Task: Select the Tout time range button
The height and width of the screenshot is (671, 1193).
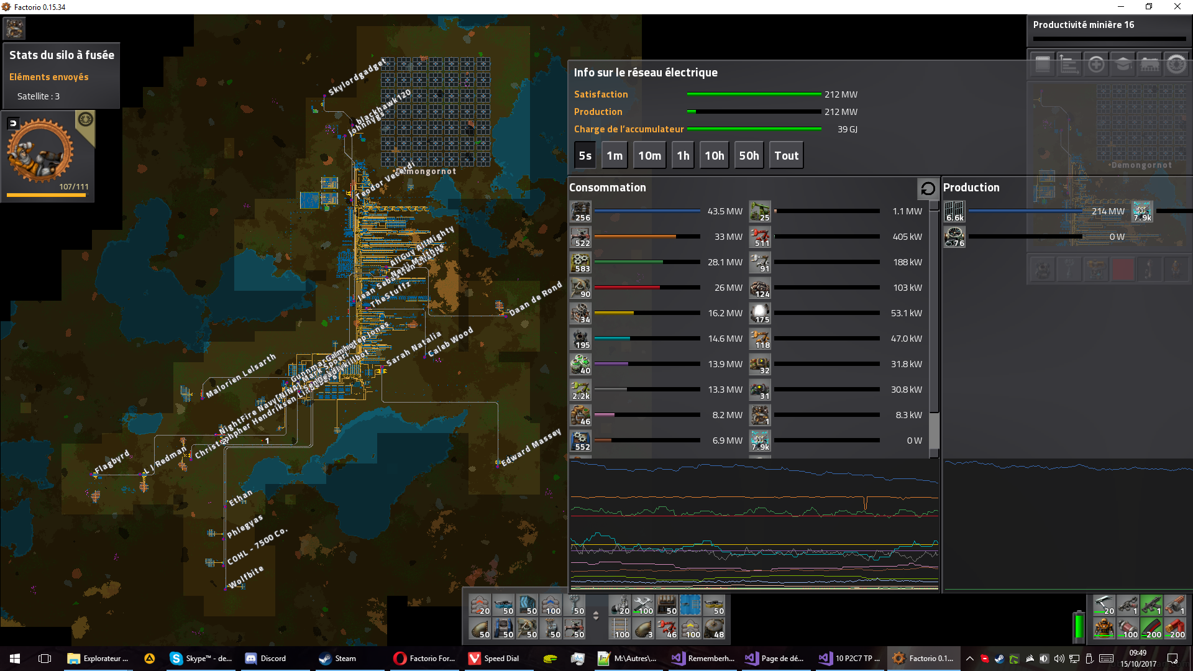Action: 786,155
